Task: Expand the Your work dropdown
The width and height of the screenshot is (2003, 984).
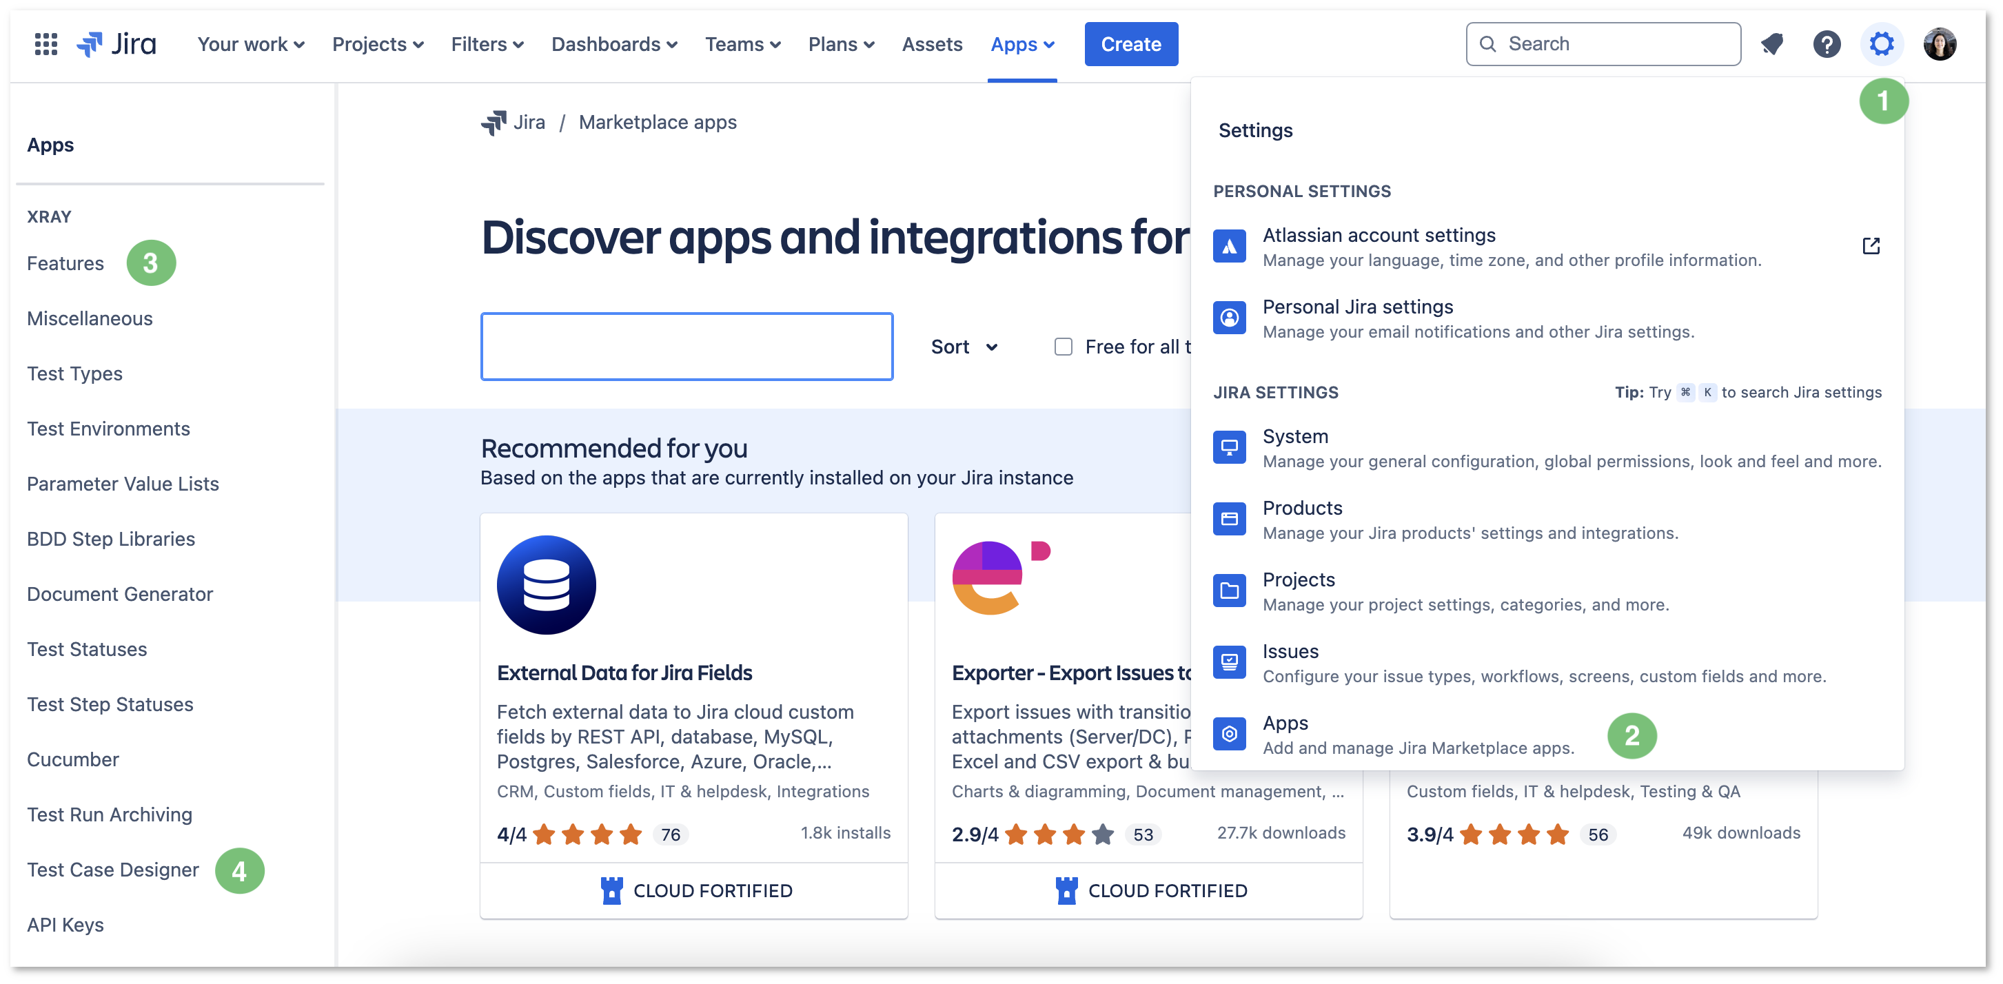Action: click(250, 44)
